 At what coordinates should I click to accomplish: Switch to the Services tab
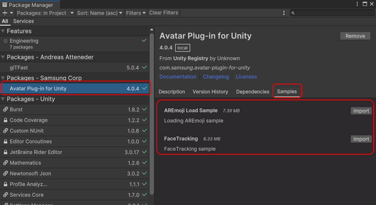pyautogui.click(x=23, y=21)
